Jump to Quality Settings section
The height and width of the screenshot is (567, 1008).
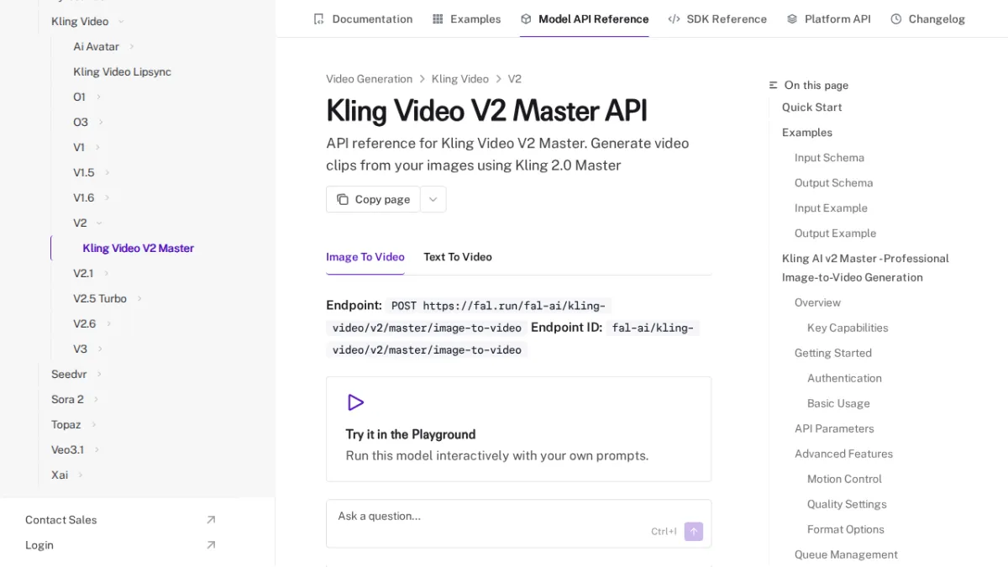point(847,504)
